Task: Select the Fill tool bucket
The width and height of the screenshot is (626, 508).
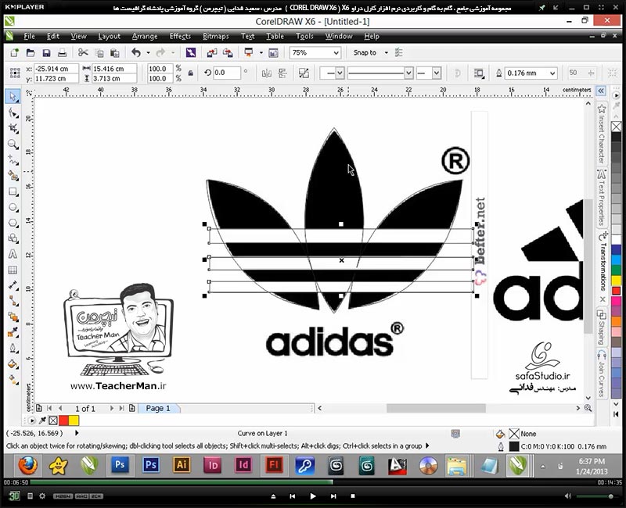Action: tap(13, 364)
